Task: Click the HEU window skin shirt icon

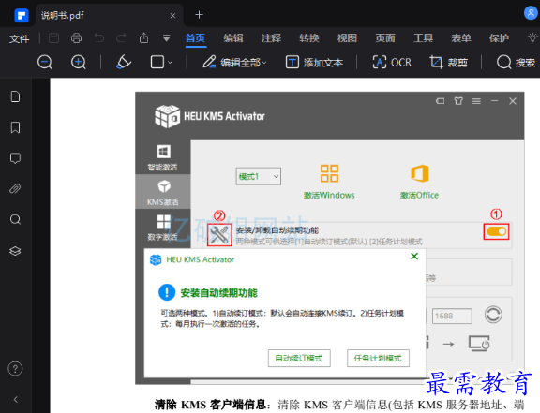Action: click(458, 101)
